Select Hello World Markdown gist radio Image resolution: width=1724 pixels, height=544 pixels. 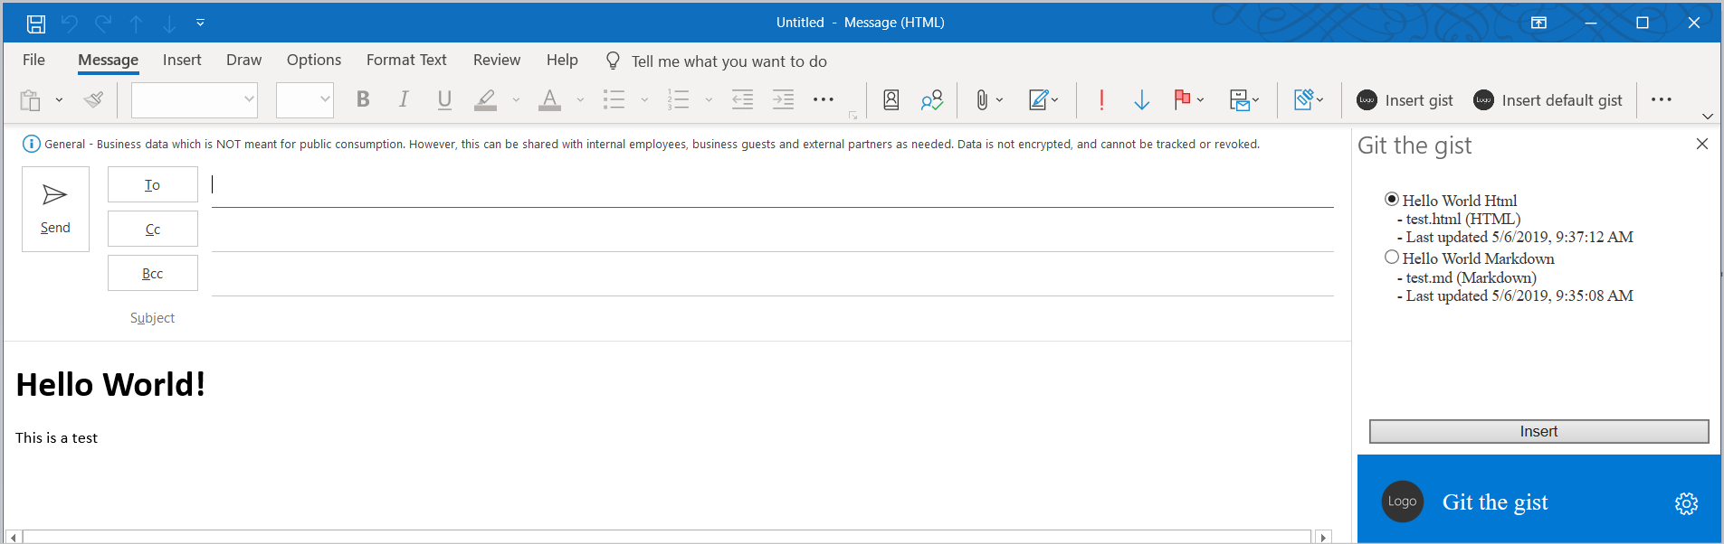click(x=1392, y=258)
